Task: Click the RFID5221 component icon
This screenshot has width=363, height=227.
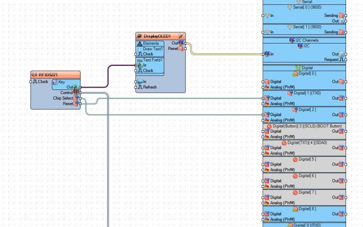Action: point(34,75)
